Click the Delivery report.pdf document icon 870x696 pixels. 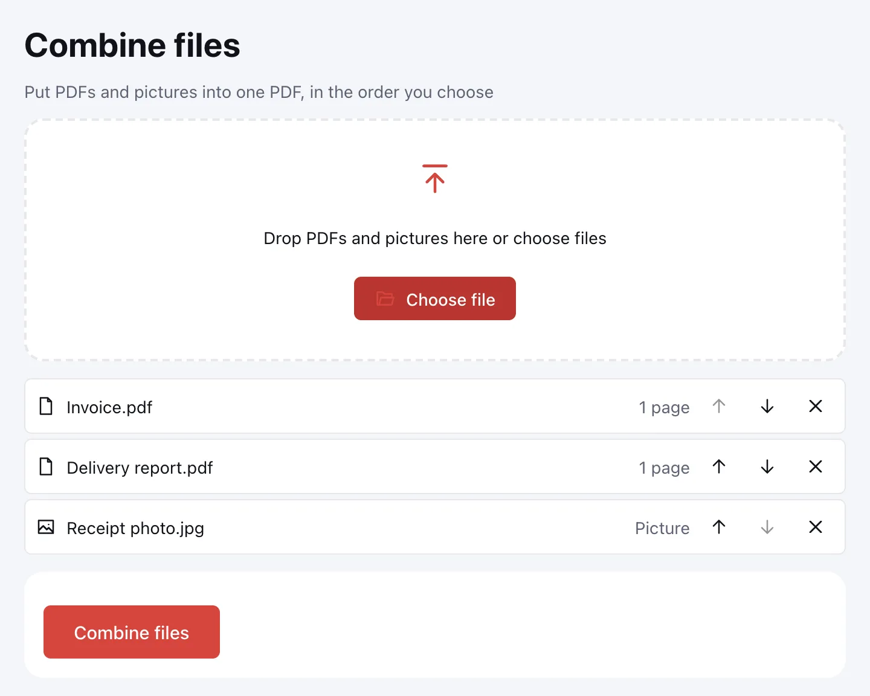pyautogui.click(x=46, y=466)
